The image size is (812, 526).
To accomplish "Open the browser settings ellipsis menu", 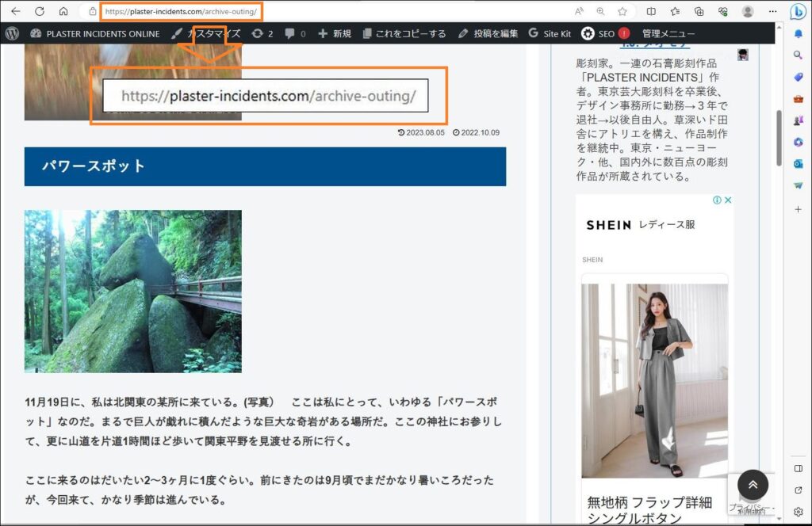I will click(x=772, y=11).
